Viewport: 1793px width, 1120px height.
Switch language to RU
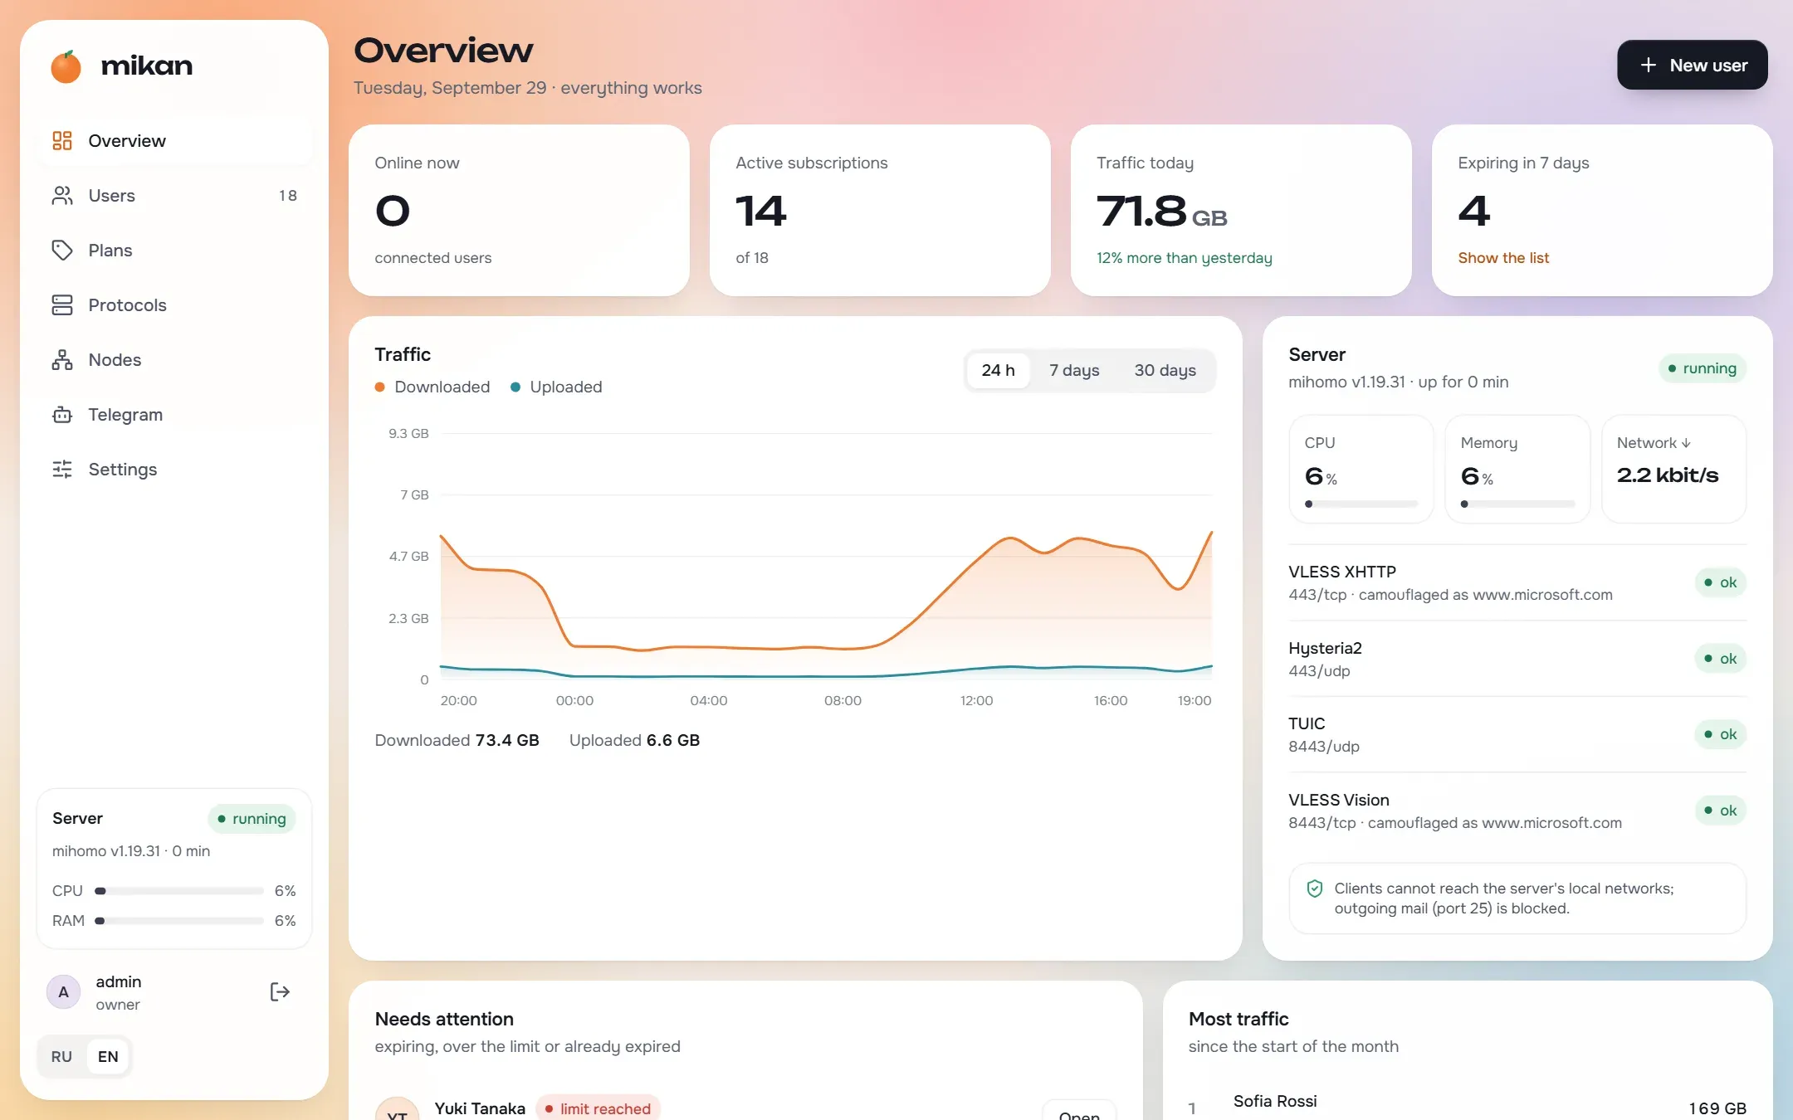coord(61,1056)
